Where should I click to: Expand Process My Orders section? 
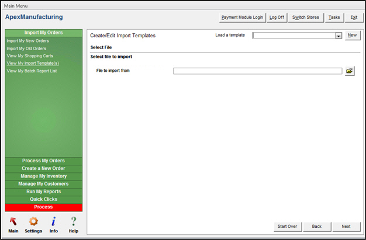coord(44,161)
